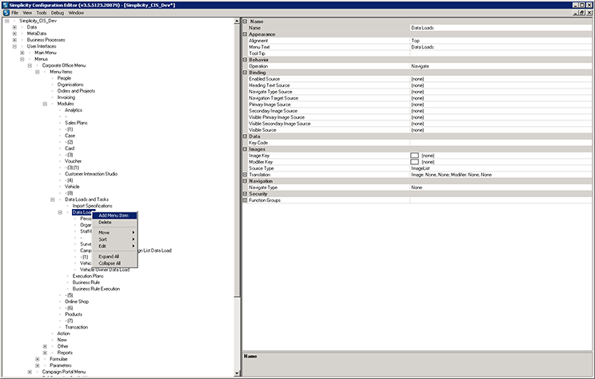Viewport: 595px width, 379px height.
Task: Choose Delete in context menu
Action: click(114, 223)
